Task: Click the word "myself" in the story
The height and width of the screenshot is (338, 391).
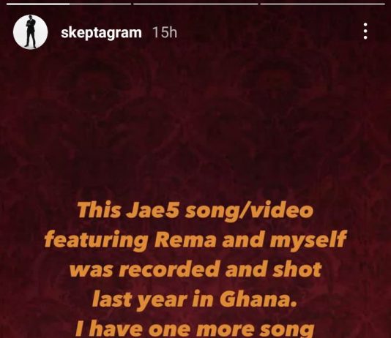Action: [x=308, y=241]
